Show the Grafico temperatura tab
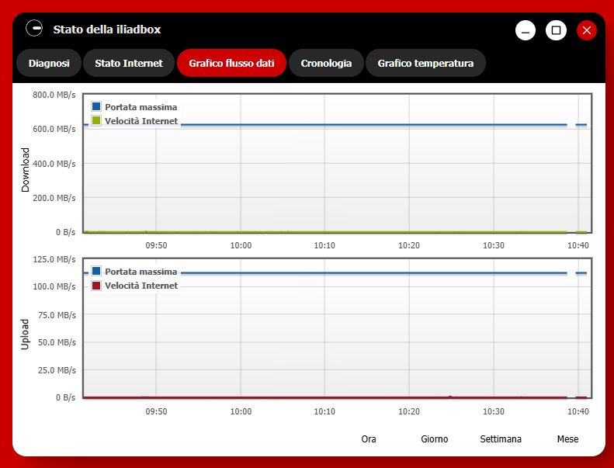Screen dimensions: 614x468 425,64
